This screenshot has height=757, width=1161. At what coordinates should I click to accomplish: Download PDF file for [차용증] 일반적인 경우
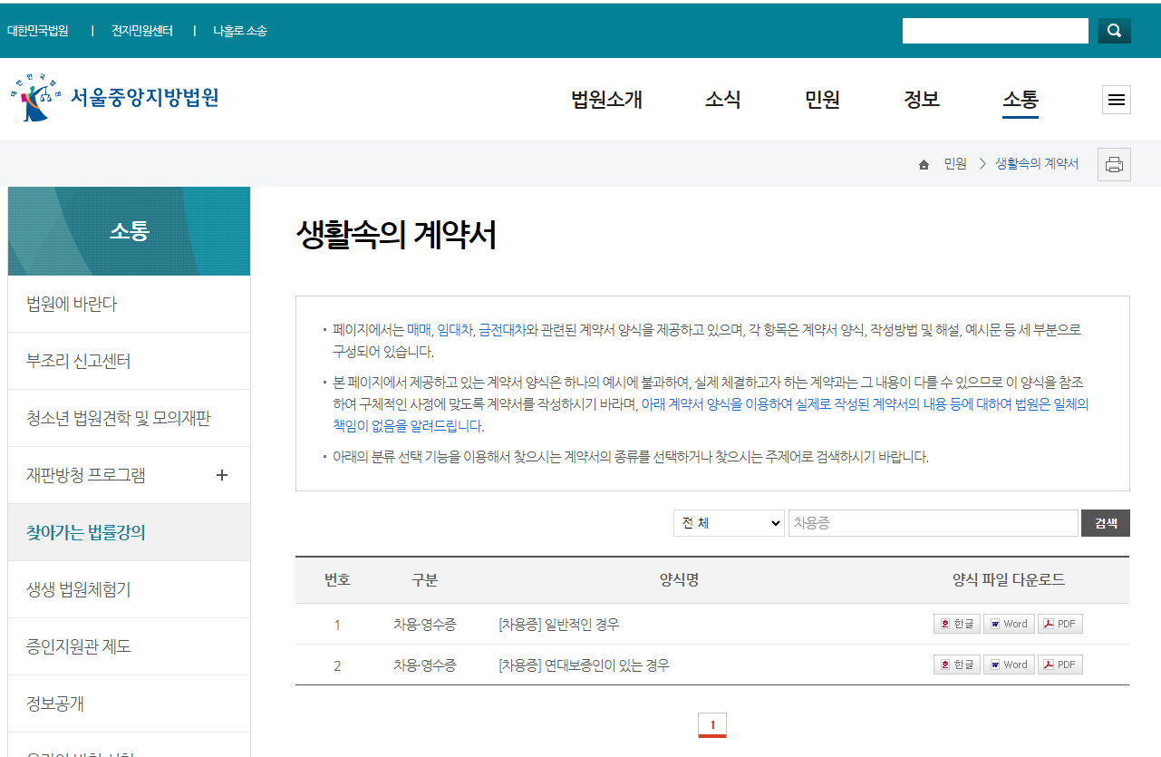[1059, 623]
